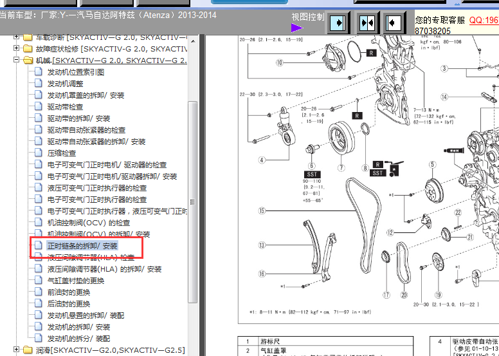
Task: Click 驱动皮带自动张 table cell
Action: click(475, 341)
